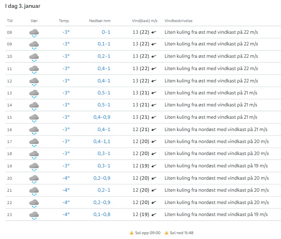Click the 'Vindbeskrivelse' column header
This screenshot has height=239, width=281.
click(178, 21)
